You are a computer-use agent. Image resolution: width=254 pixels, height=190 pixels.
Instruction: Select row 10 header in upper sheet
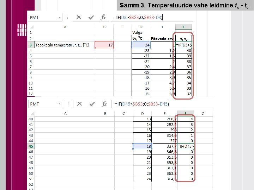tap(31, 83)
